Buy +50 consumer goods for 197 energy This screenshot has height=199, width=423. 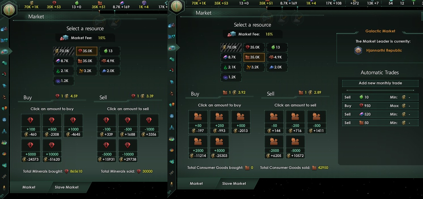point(198,122)
